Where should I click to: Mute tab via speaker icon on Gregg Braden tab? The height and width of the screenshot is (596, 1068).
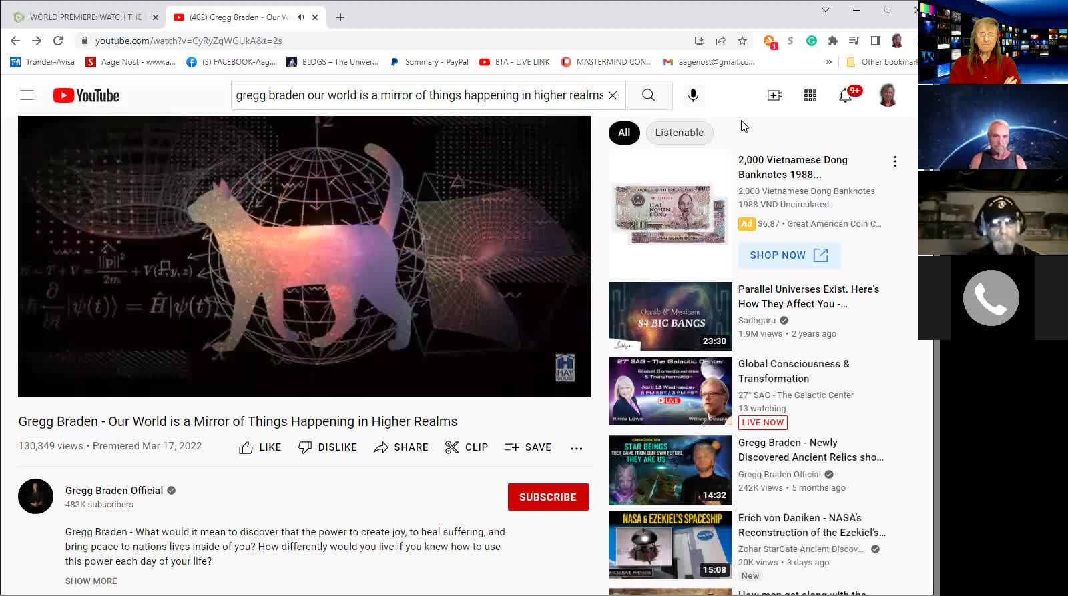pyautogui.click(x=300, y=17)
